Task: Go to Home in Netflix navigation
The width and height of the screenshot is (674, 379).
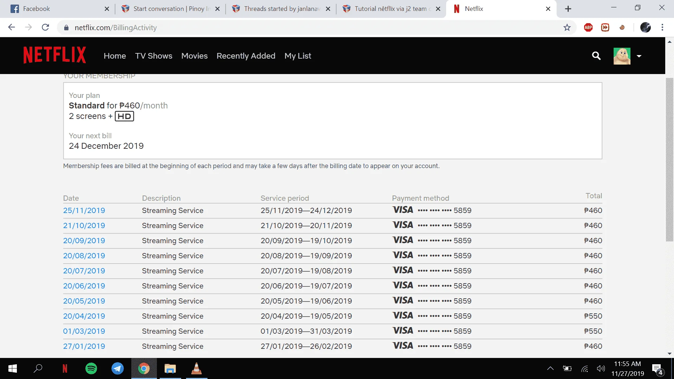Action: 115,56
